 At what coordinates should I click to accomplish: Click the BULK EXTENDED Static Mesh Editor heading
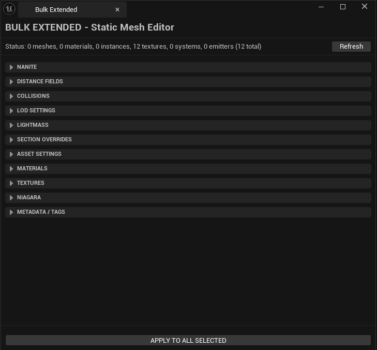pyautogui.click(x=89, y=27)
